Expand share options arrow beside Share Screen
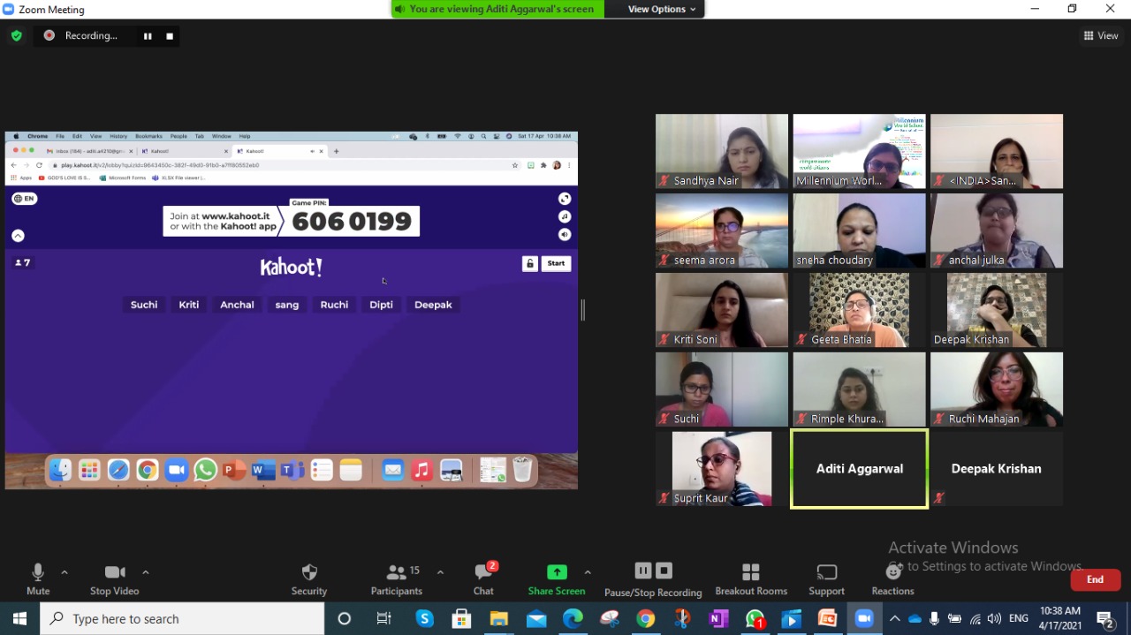This screenshot has width=1131, height=635. click(x=588, y=572)
